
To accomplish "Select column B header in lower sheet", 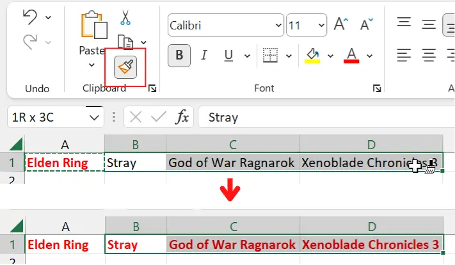I will tap(136, 226).
